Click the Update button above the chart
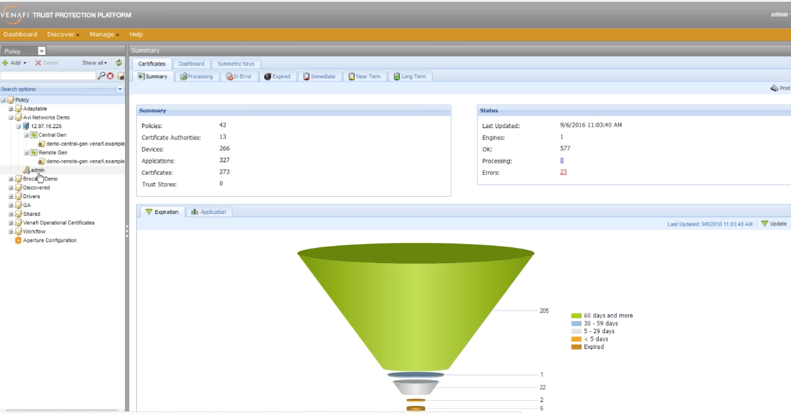This screenshot has height=414, width=791. 774,224
